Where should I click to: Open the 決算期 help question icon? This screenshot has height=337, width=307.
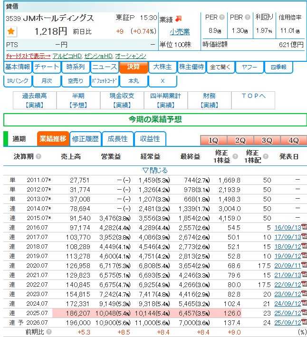pyautogui.click(x=38, y=156)
